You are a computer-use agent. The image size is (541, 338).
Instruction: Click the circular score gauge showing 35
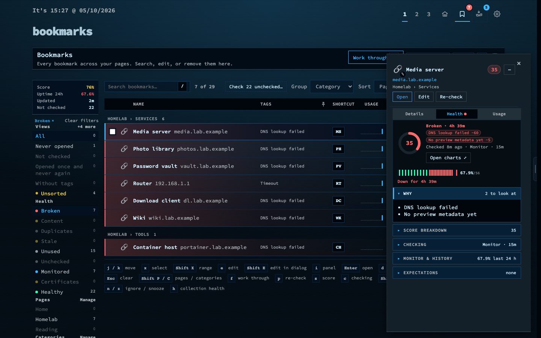[x=410, y=143]
